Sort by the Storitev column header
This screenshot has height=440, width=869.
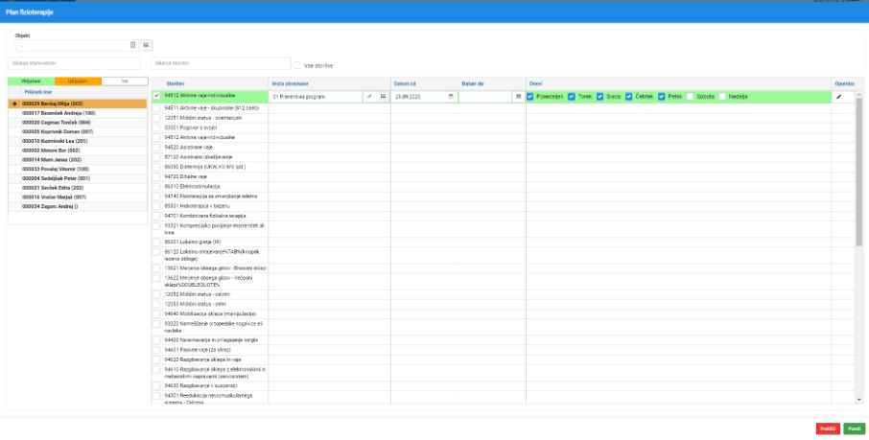[176, 83]
